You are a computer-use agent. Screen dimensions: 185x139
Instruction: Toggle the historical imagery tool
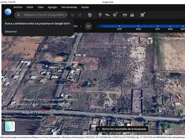[x=90, y=15]
